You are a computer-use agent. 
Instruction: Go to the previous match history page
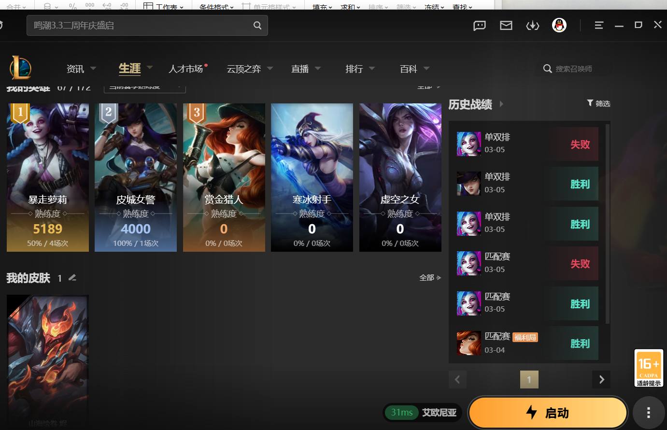[x=457, y=380]
